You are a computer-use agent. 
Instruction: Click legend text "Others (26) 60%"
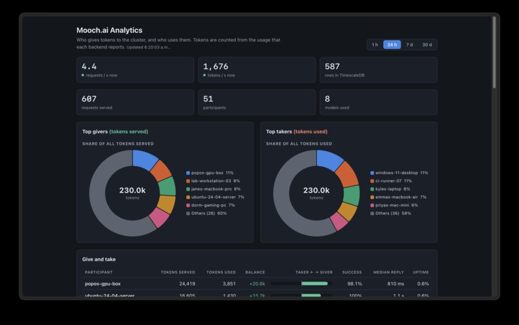(209, 214)
